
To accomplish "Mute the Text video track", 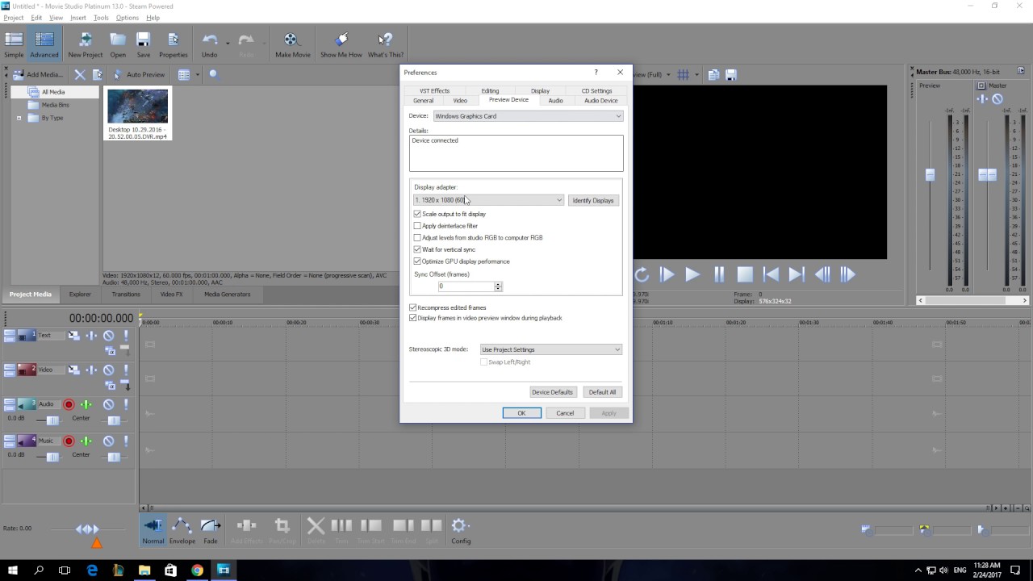I will (108, 336).
